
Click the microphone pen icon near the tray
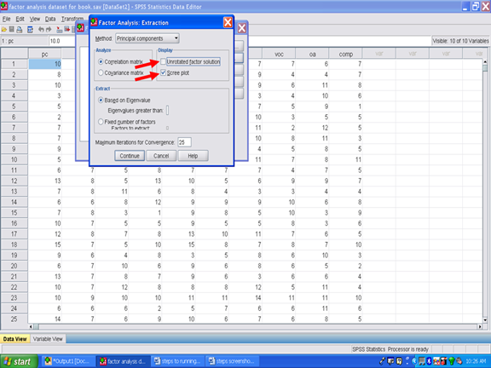382,361
